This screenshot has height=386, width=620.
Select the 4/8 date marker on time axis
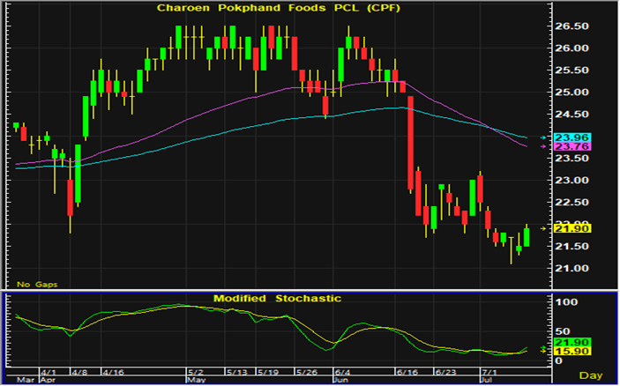[79, 372]
